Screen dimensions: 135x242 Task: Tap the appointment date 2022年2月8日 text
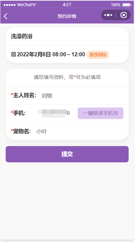(34, 54)
